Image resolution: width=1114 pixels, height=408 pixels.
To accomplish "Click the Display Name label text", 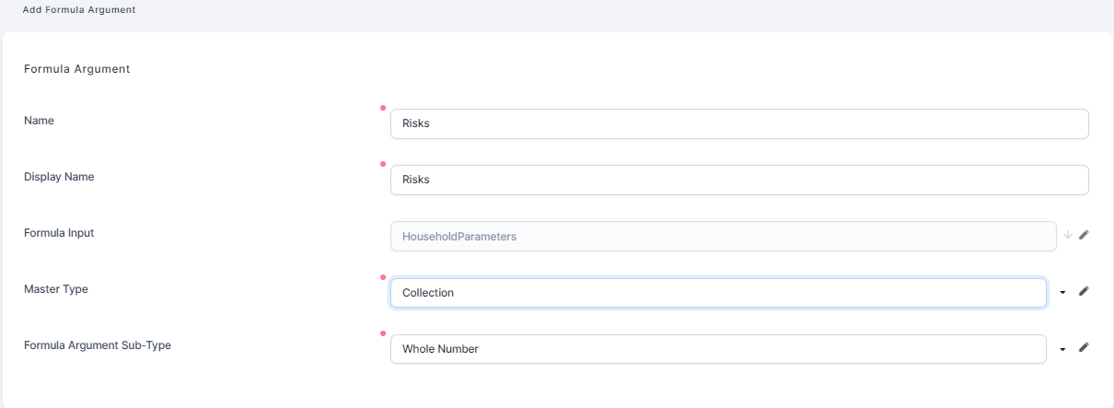I will coord(59,177).
